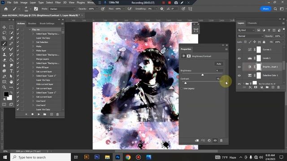Open the brush Mode dropdown showing Darken
Viewport: 287px width, 161px height.
click(x=62, y=9)
